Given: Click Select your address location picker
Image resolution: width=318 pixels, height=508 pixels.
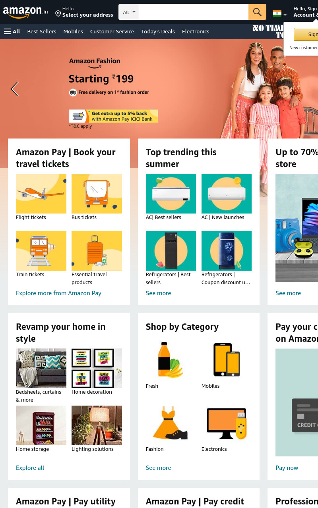Looking at the screenshot, I should (84, 12).
